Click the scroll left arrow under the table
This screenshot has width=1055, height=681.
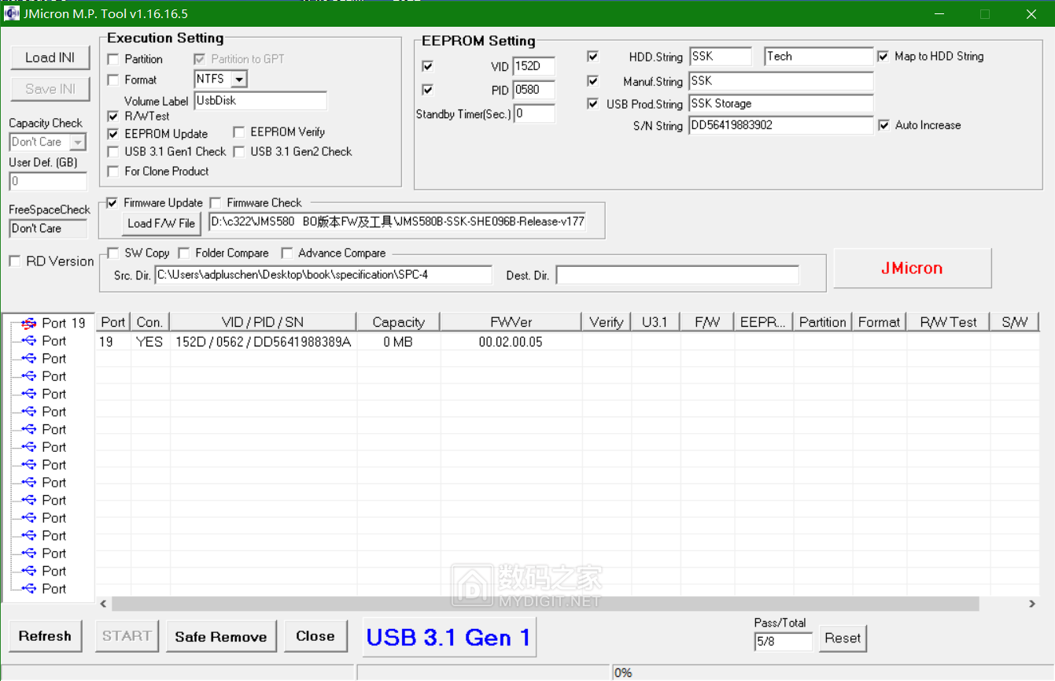[x=103, y=604]
